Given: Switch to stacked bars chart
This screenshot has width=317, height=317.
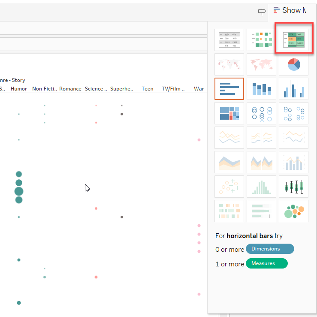Looking at the screenshot, I should tap(261, 89).
